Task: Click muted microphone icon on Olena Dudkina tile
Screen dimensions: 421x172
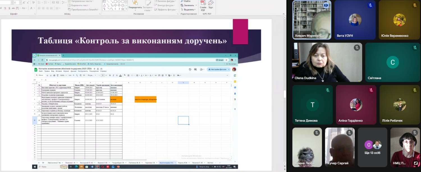Action: (x=357, y=48)
